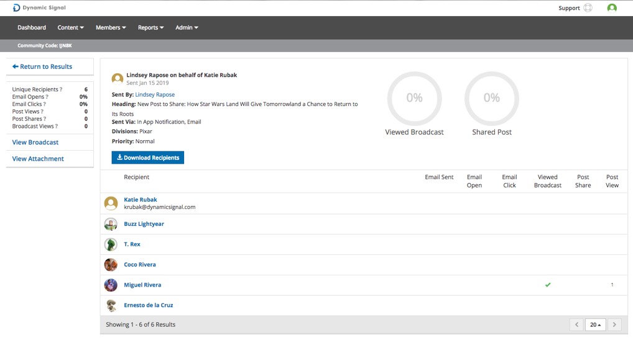Screen dimensions: 633x338
Task: Click the Recipient column header
Action: coord(136,177)
